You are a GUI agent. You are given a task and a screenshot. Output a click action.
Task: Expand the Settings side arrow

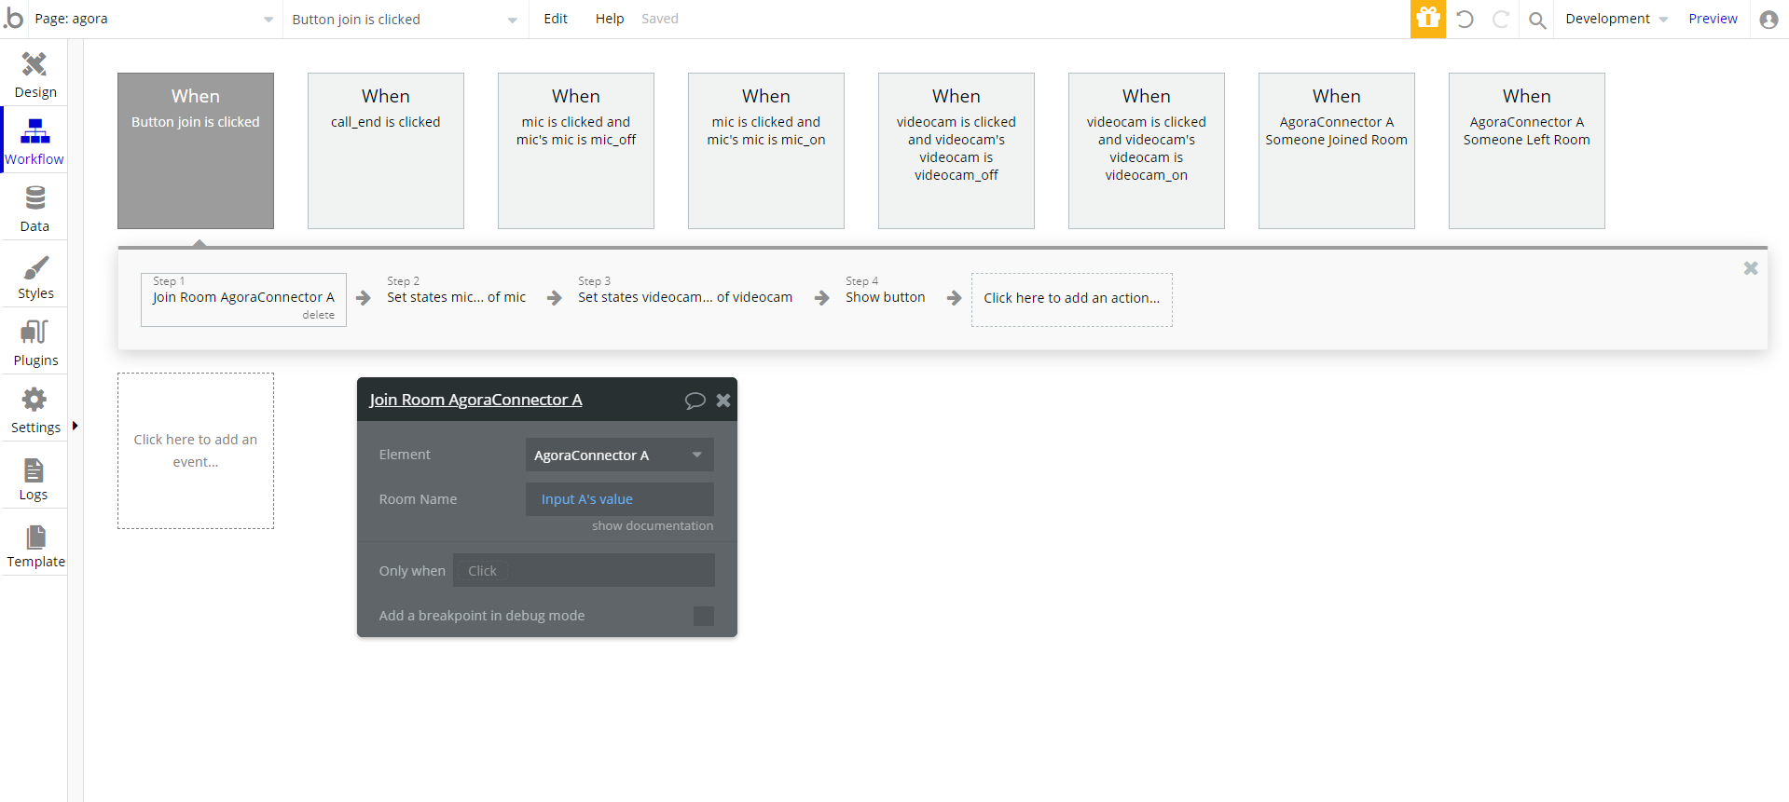click(x=75, y=426)
